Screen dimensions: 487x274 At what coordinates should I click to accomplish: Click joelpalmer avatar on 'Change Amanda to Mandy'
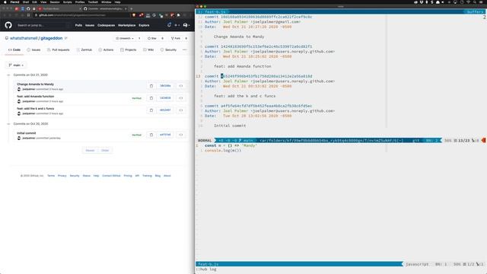pos(19,89)
